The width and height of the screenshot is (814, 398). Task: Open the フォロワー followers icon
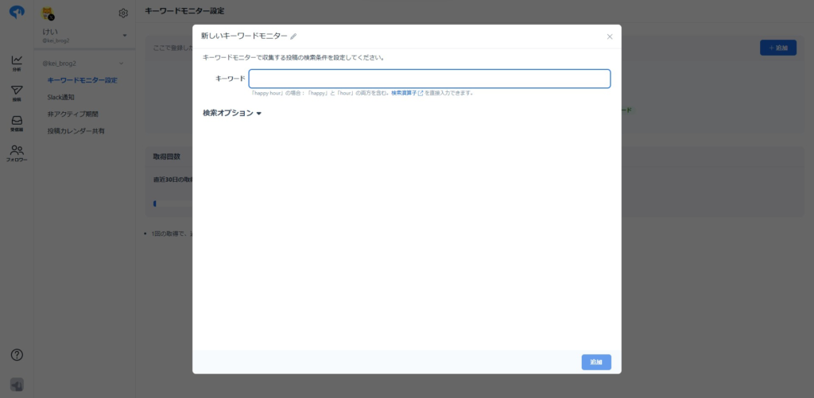(17, 153)
